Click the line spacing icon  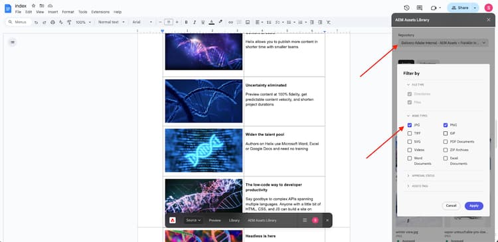click(269, 22)
